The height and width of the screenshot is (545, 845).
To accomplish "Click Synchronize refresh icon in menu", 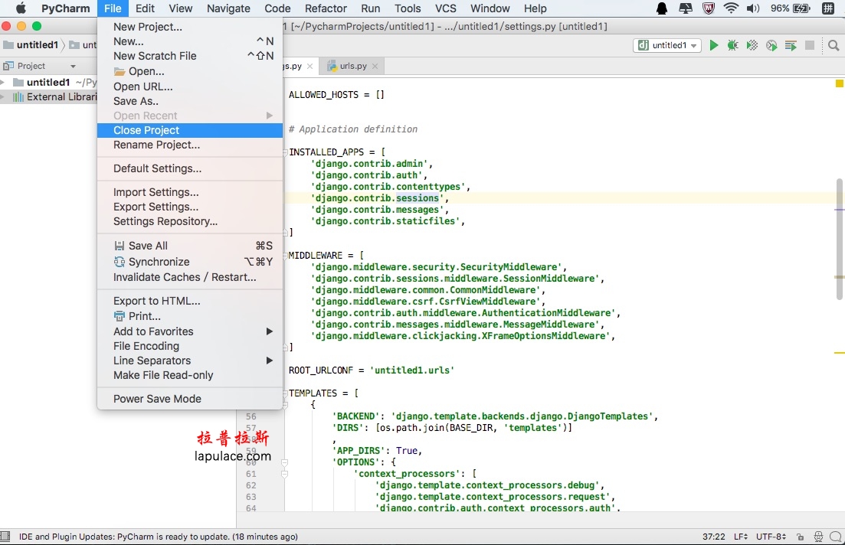I will [x=119, y=262].
